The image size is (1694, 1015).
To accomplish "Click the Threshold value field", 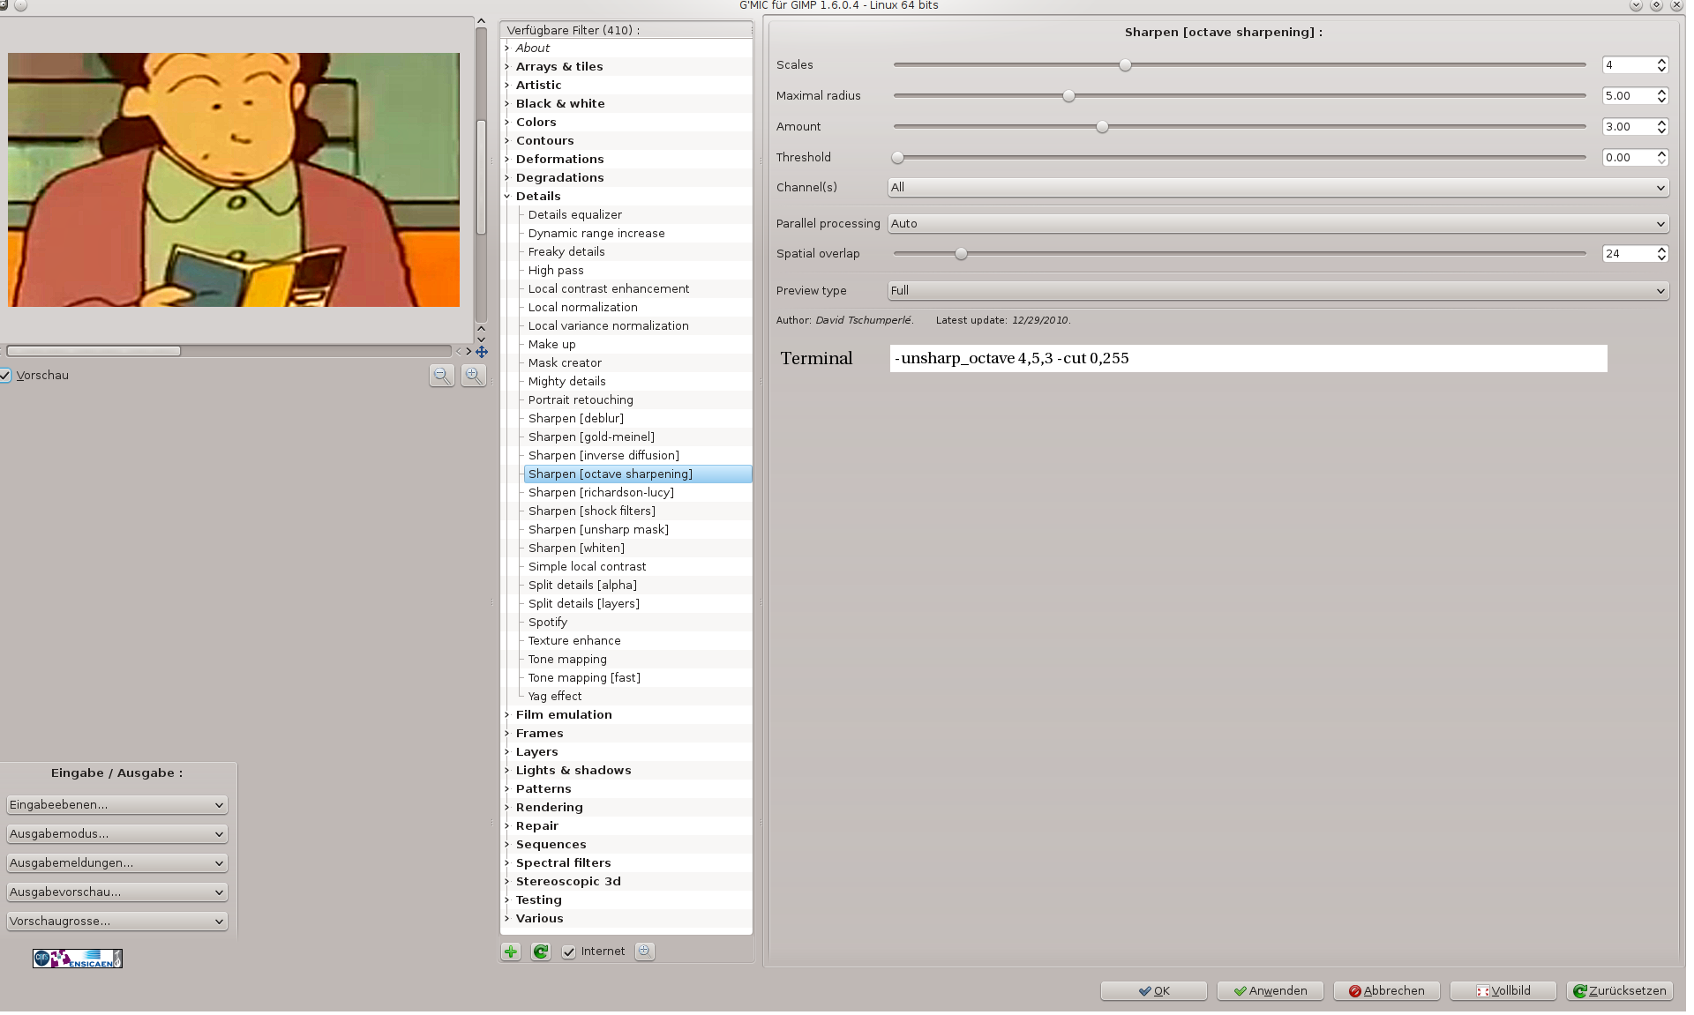I will pyautogui.click(x=1635, y=158).
